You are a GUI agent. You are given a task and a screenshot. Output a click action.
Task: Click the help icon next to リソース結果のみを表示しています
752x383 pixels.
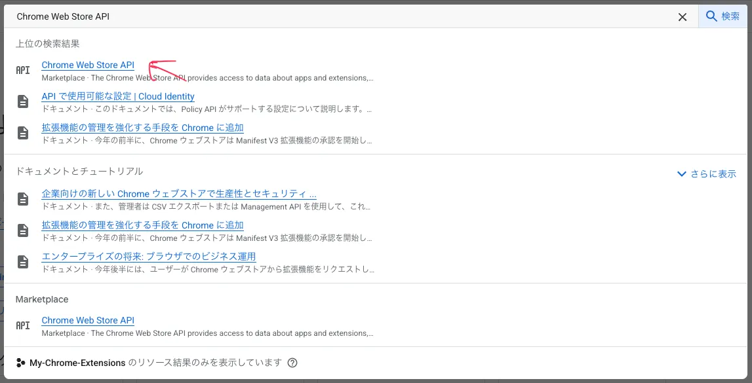[x=292, y=363]
